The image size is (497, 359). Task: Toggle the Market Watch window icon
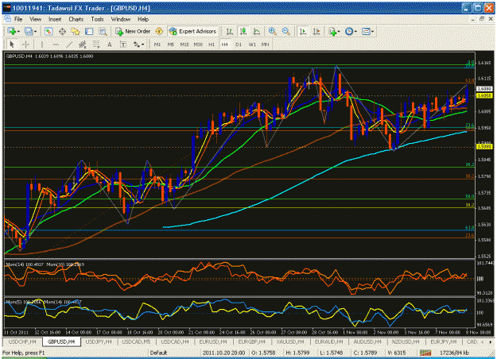click(x=49, y=31)
